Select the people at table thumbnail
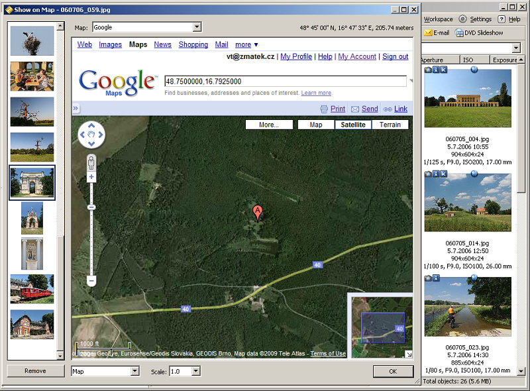This screenshot has height=391, width=530. (32, 76)
